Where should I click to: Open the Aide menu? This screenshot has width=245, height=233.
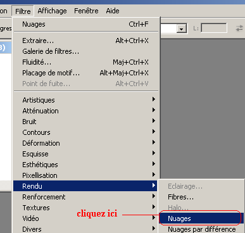tap(113, 11)
